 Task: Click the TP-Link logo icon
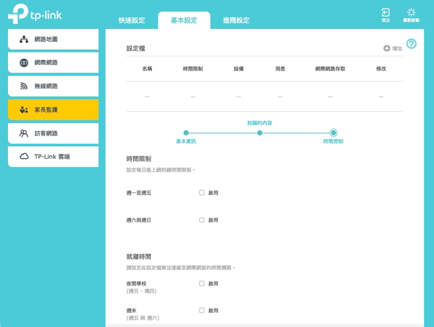[18, 14]
